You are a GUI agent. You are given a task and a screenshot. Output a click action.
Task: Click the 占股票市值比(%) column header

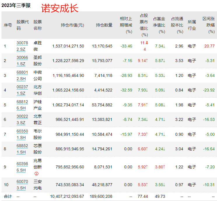[144, 25]
